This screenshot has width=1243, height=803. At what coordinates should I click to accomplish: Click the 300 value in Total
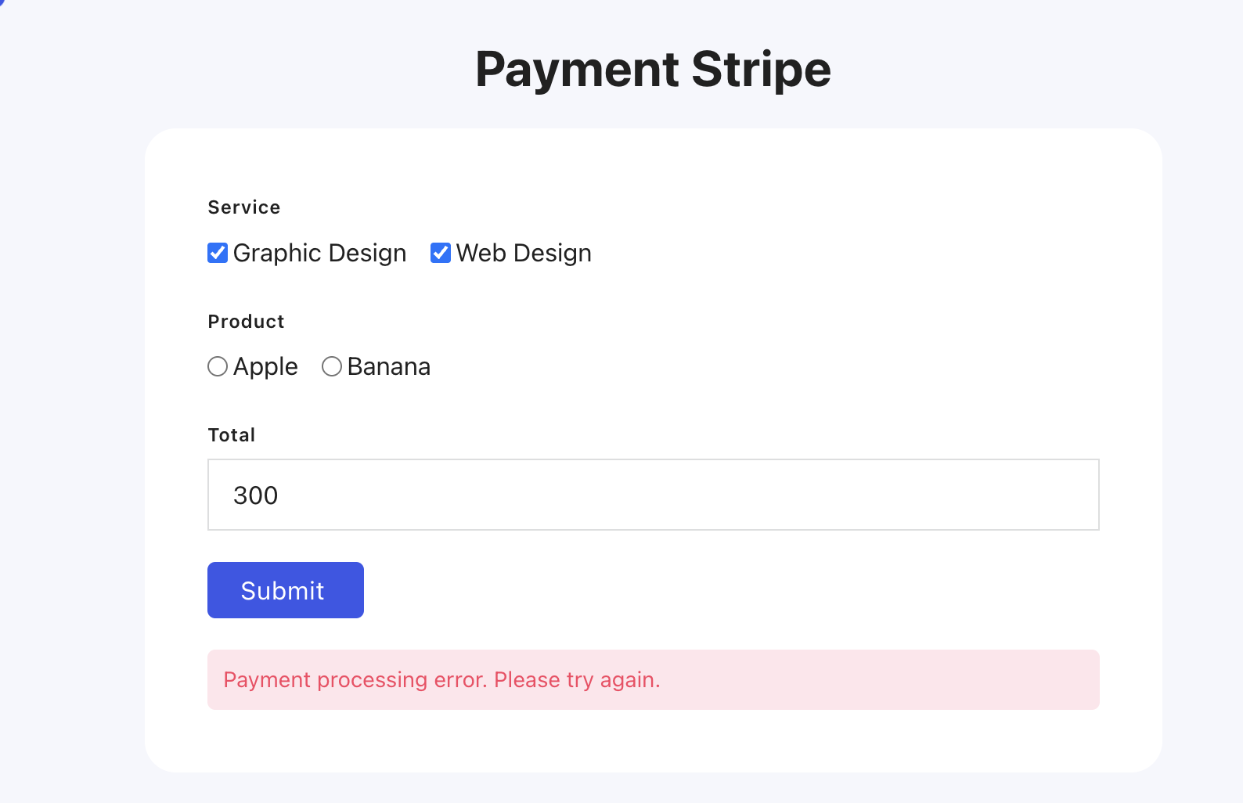pos(256,495)
